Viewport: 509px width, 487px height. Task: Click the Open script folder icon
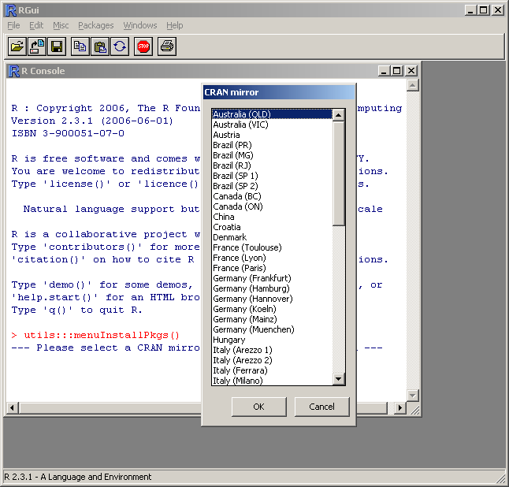17,46
